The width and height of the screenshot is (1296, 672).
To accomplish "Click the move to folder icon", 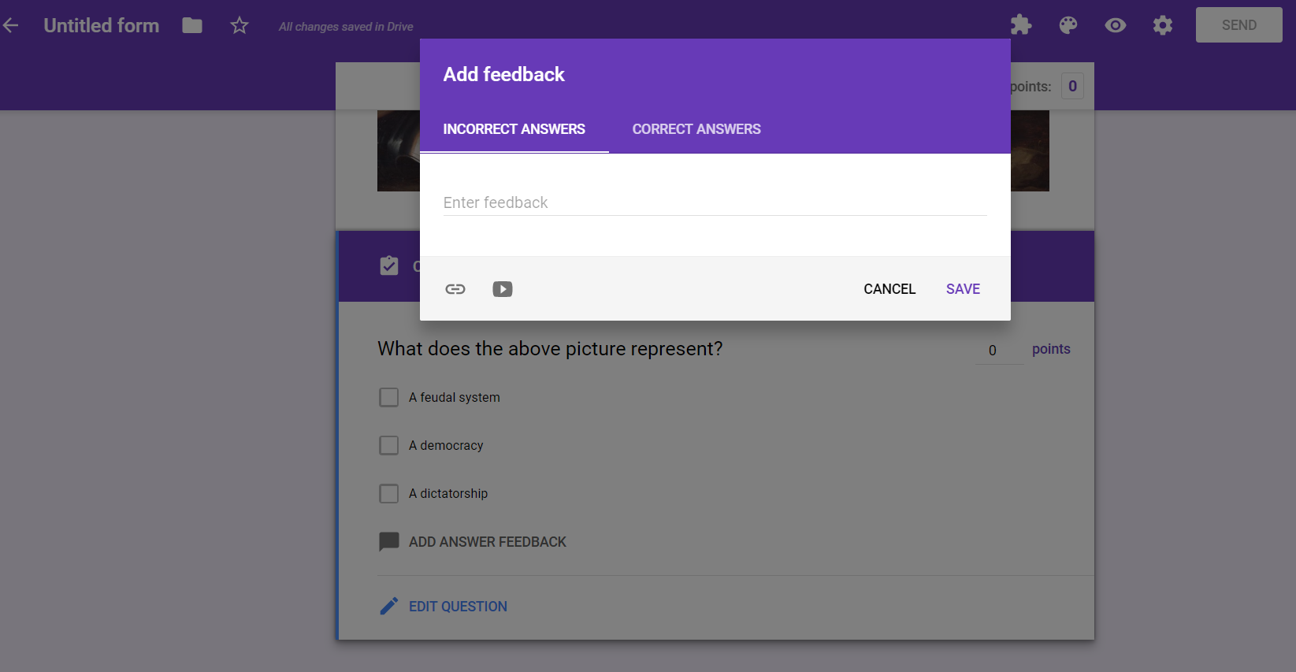I will click(192, 25).
